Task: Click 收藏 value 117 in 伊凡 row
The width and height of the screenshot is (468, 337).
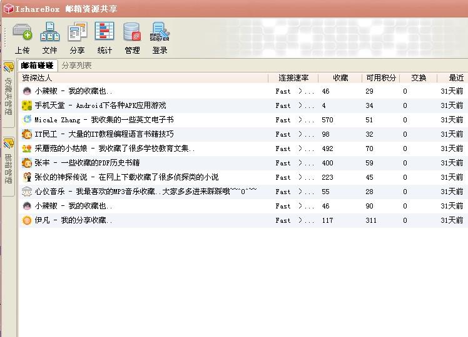Action: pyautogui.click(x=327, y=220)
